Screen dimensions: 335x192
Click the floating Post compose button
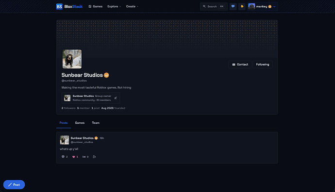click(x=14, y=185)
